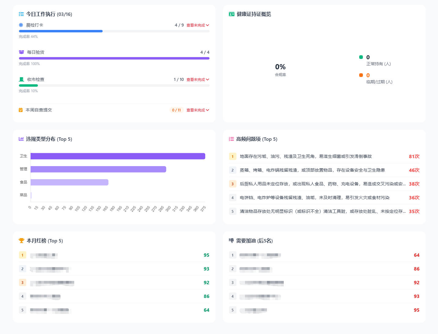The image size is (438, 334).
Task: Select the 管理 violation bar
Action: (x=98, y=169)
